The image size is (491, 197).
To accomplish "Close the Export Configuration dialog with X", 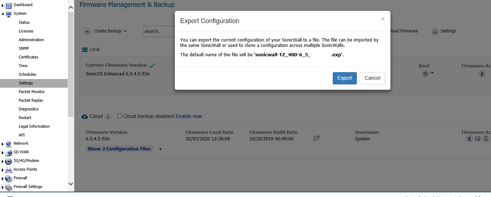I will pos(382,19).
